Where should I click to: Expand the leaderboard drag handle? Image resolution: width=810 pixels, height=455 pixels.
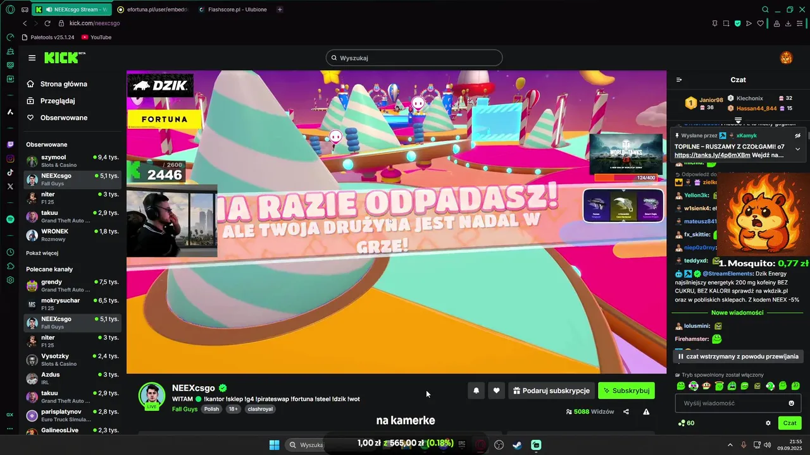(x=738, y=119)
